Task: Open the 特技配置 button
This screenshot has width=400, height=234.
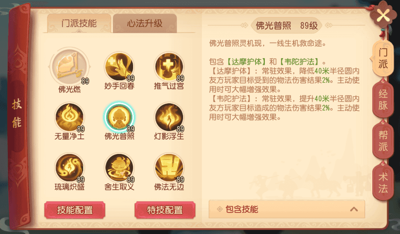Action: click(x=165, y=210)
